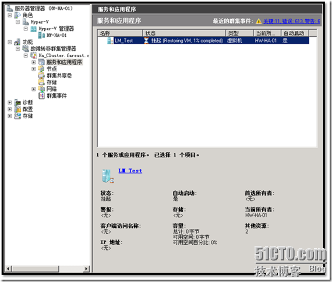
Task: Select the 群集事件 tree label
Action: click(x=56, y=96)
